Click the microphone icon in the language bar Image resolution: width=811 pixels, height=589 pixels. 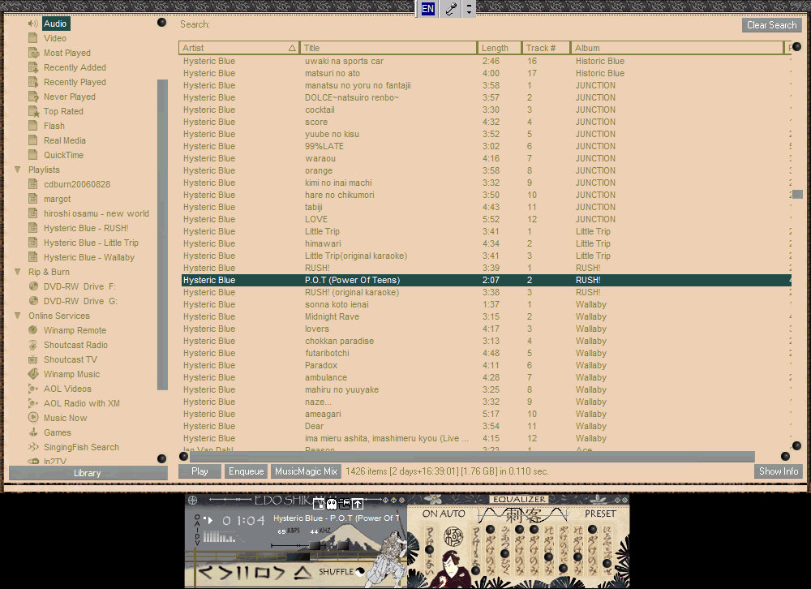pyautogui.click(x=452, y=9)
